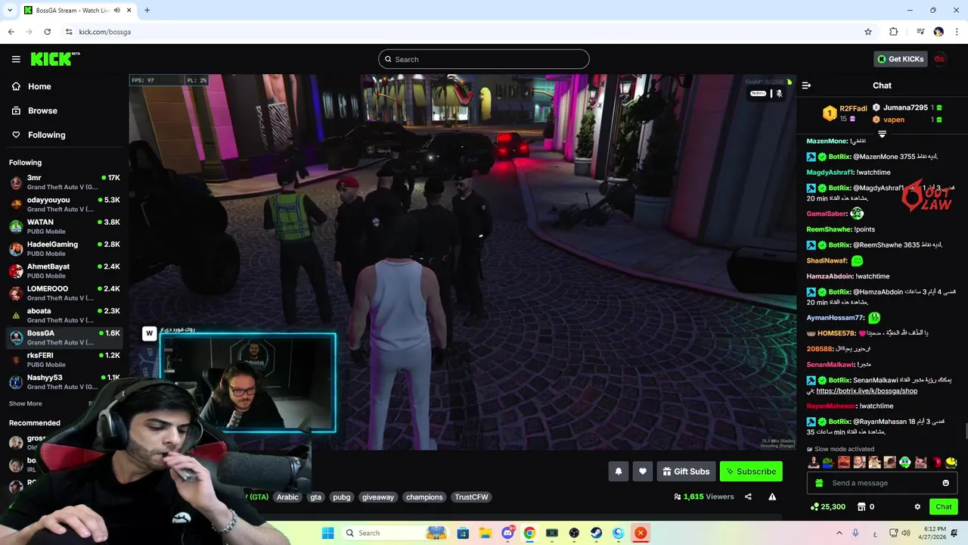The height and width of the screenshot is (545, 968).
Task: Select the Pepe frog emote
Action: tap(829, 462)
